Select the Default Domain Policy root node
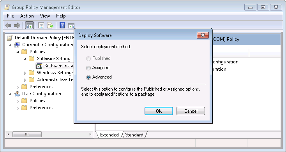Screen dimensions: 286x152 [x=44, y=38]
